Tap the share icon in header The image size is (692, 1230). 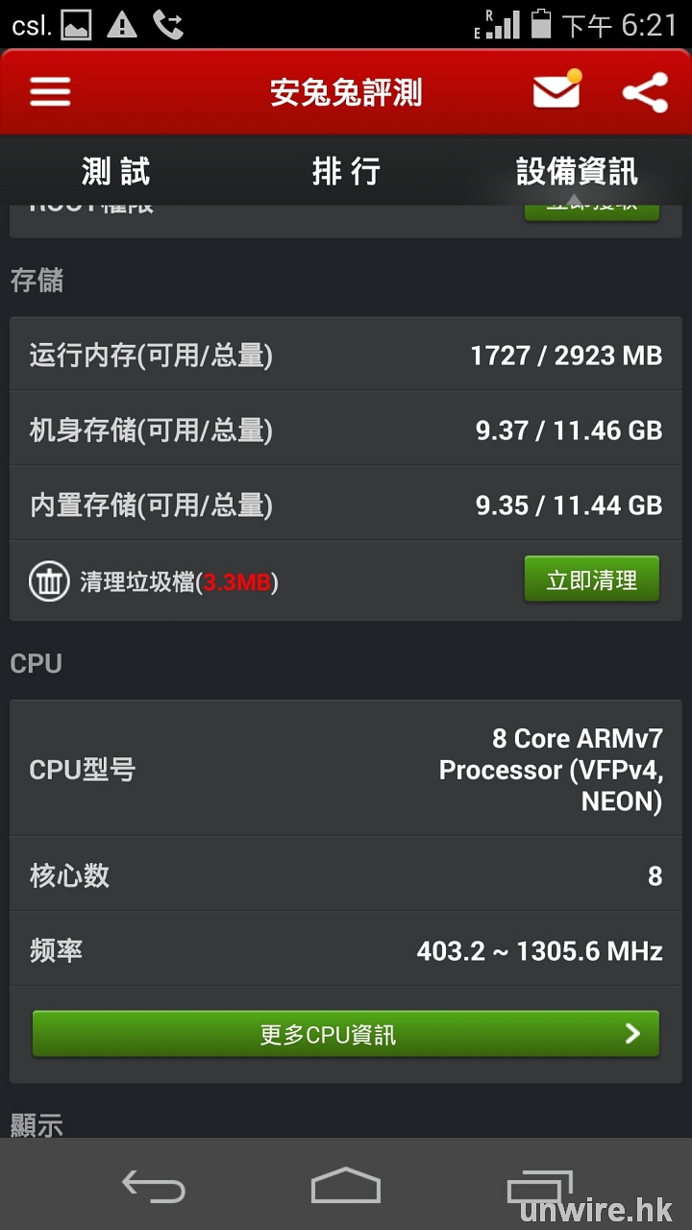[645, 92]
